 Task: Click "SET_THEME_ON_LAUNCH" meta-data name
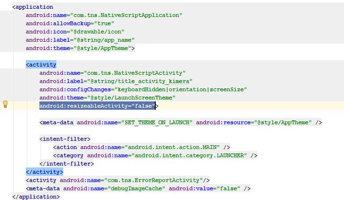coord(157,122)
